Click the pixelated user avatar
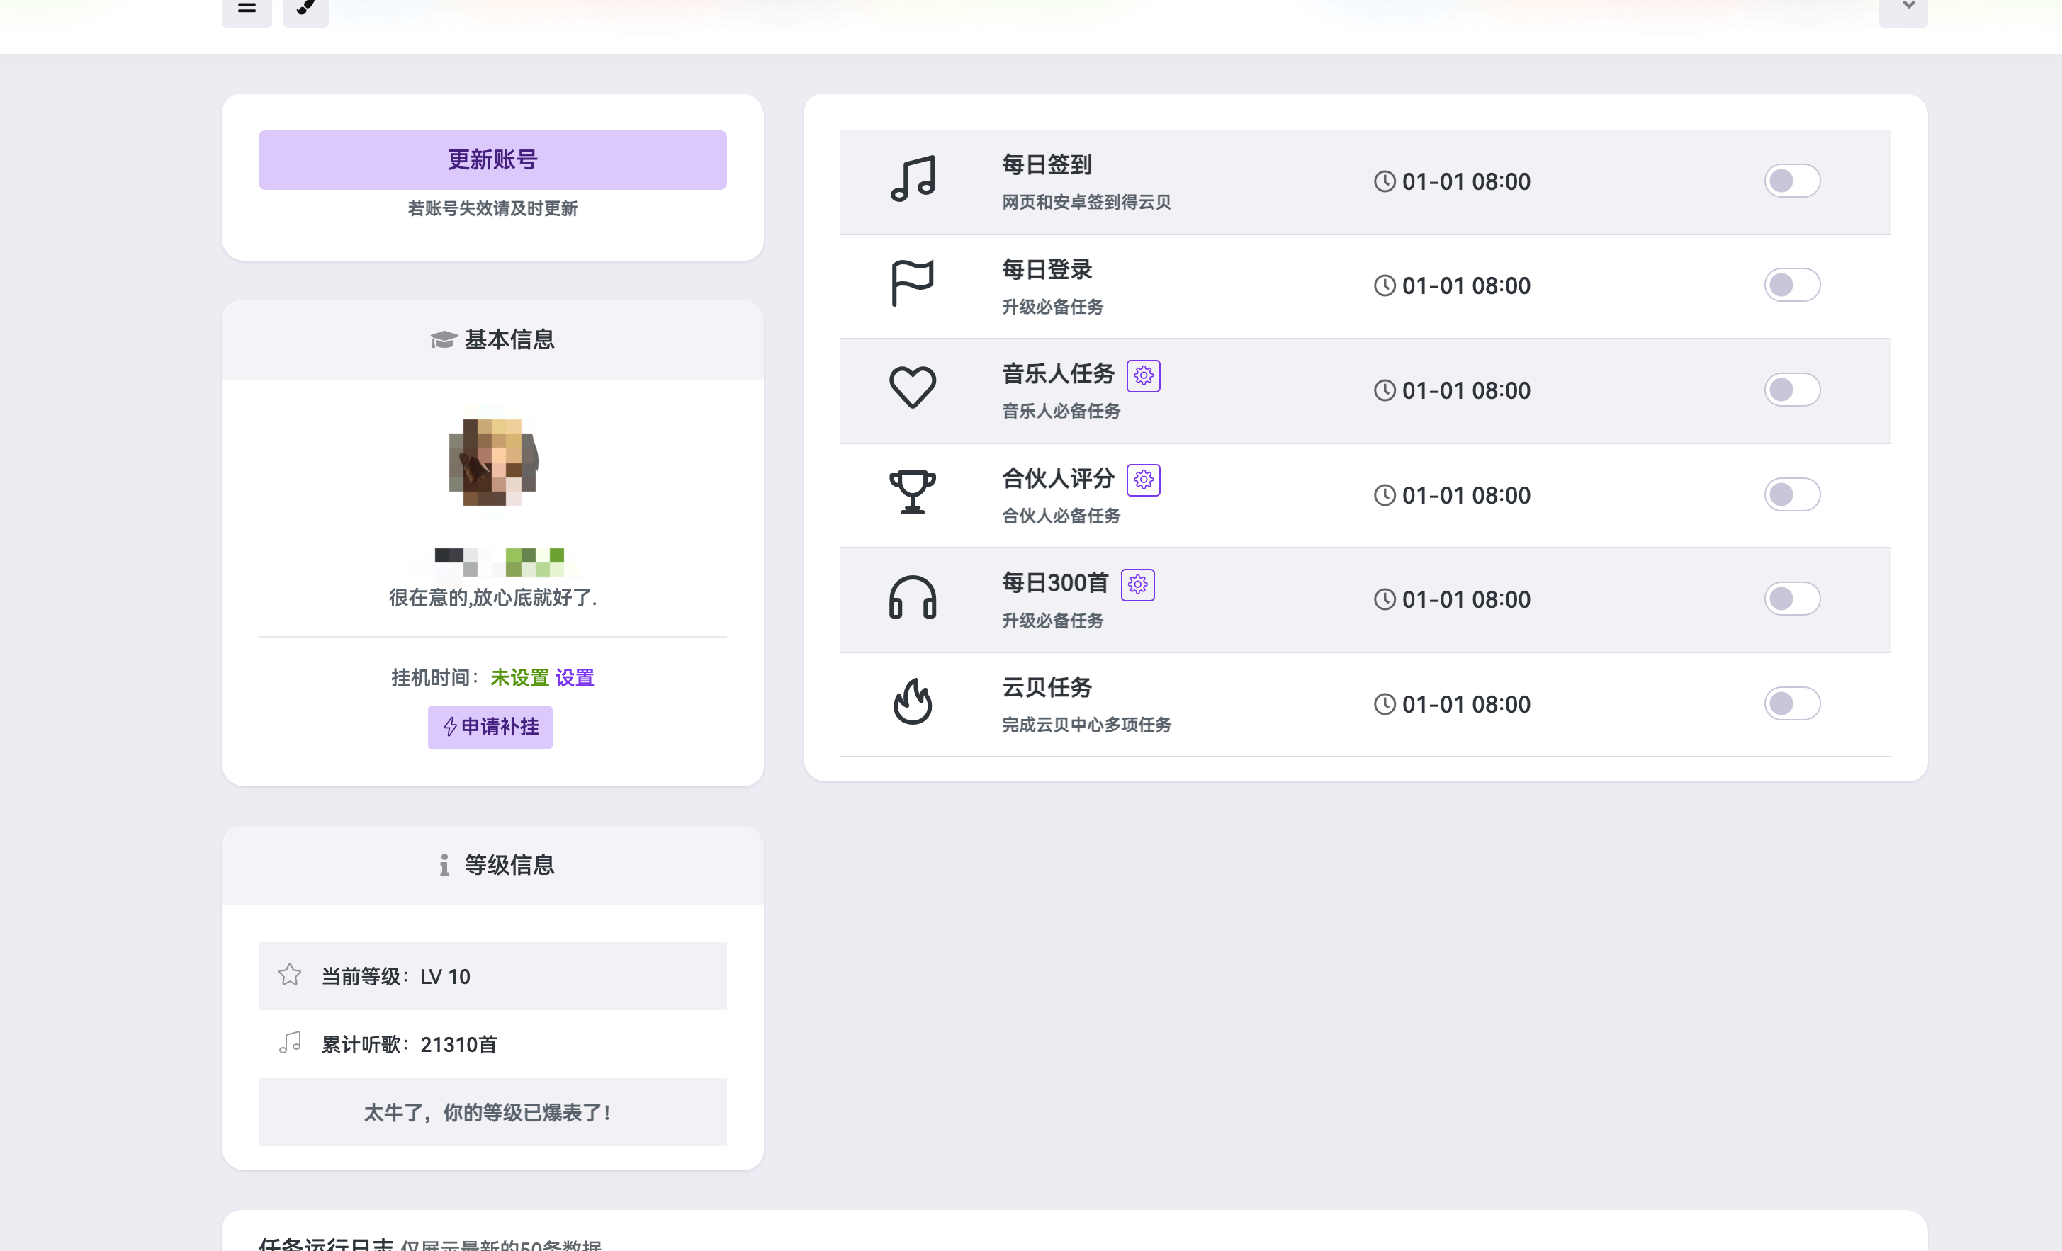The image size is (2062, 1251). point(493,463)
